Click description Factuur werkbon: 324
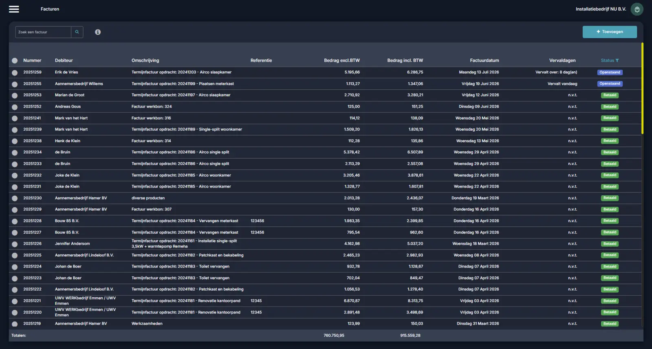 coord(152,106)
